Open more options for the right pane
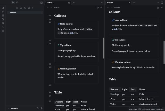The height and width of the screenshot is (111, 165). [162, 7]
